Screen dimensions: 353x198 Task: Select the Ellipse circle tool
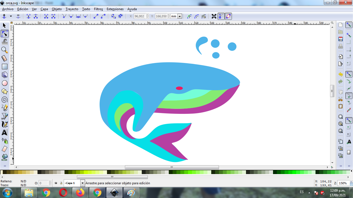4,83
